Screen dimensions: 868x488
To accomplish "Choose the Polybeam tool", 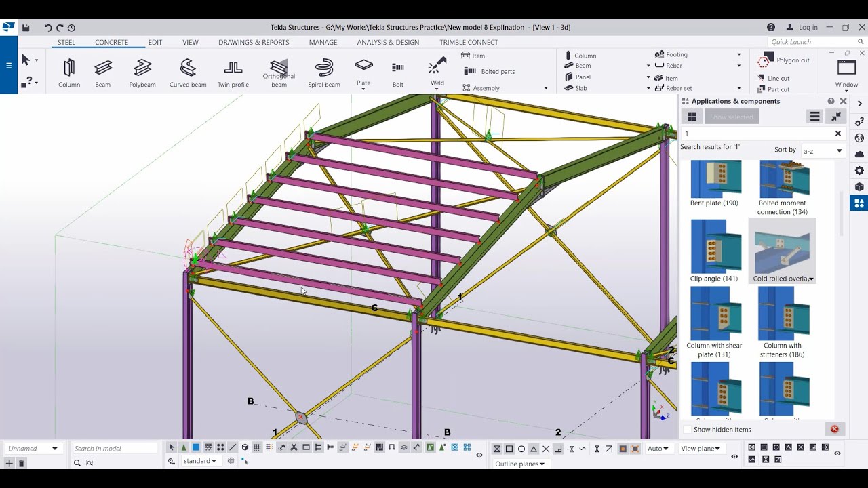I will [142, 73].
